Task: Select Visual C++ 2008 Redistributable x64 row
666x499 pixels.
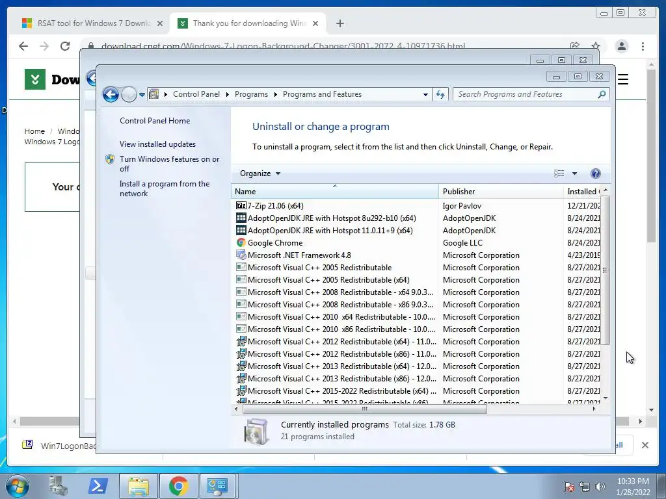Action: tap(417, 292)
